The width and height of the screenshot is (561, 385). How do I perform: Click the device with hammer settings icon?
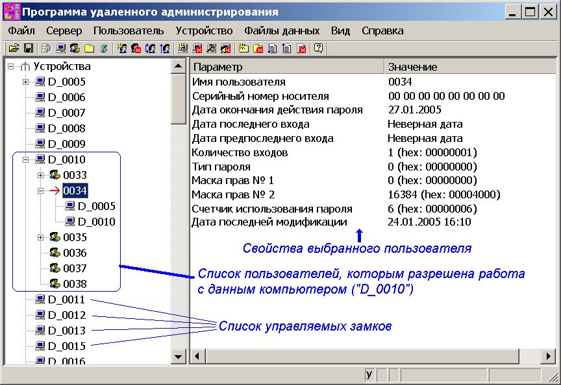coord(212,48)
